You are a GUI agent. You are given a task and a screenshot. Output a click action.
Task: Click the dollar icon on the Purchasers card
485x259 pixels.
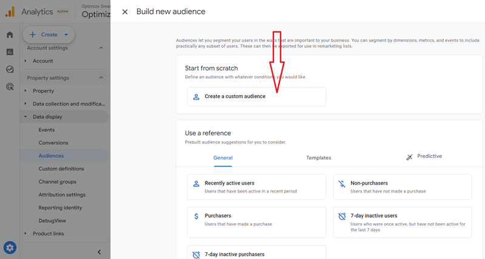click(x=196, y=216)
